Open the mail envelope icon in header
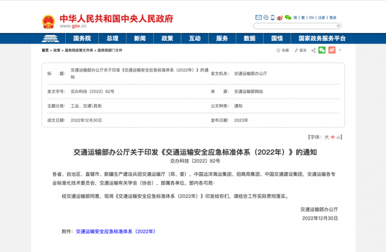The width and height of the screenshot is (386, 252). click(259, 17)
